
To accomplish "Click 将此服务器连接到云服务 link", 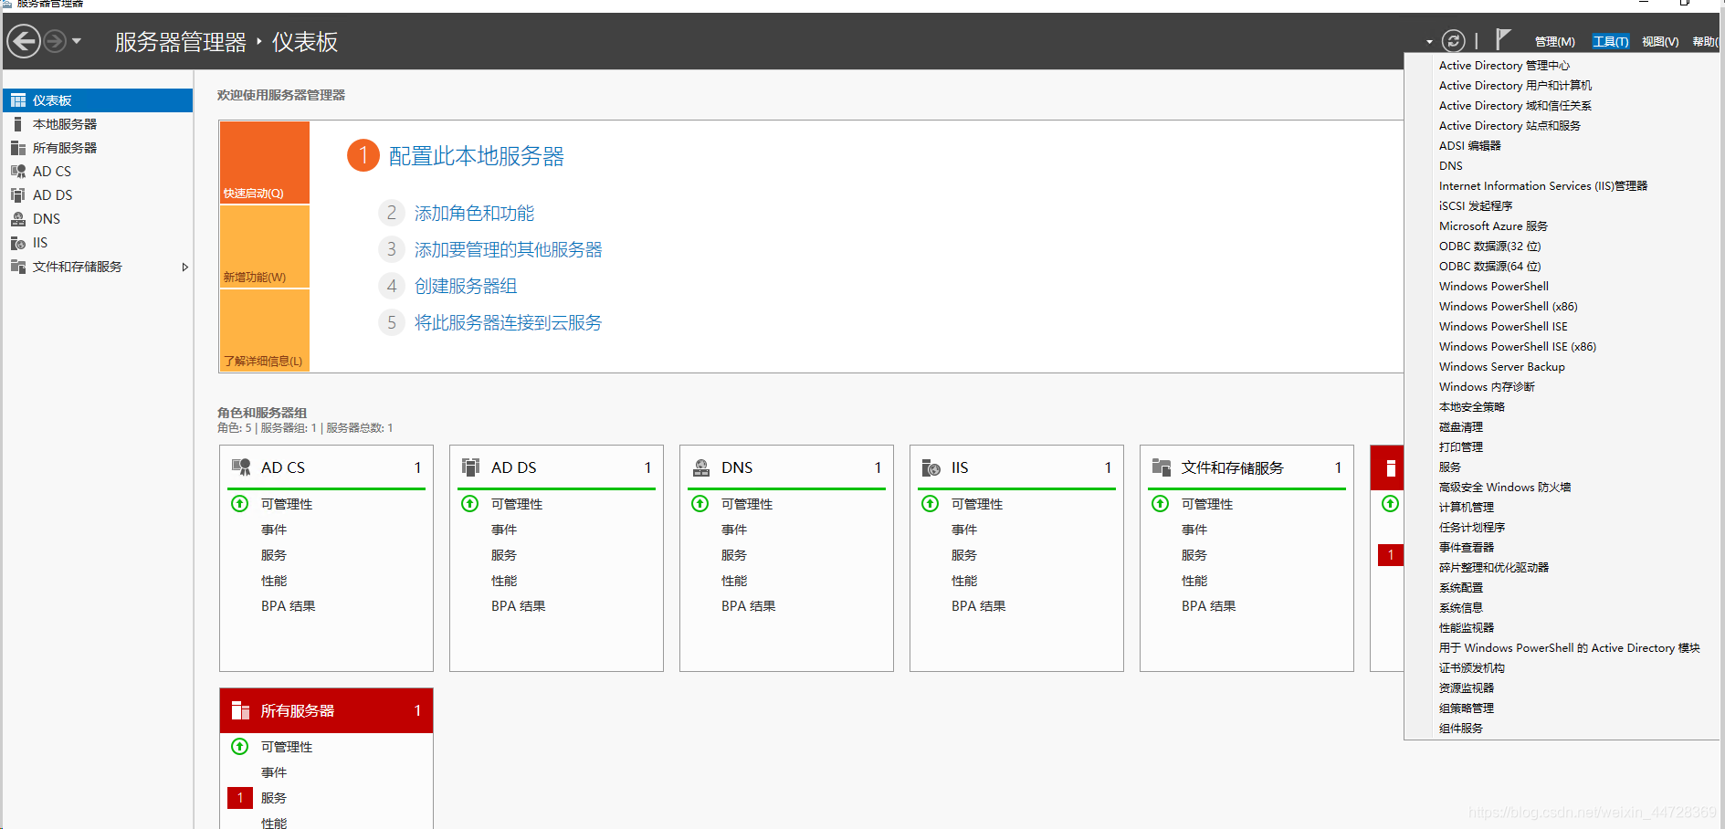I will 508,322.
